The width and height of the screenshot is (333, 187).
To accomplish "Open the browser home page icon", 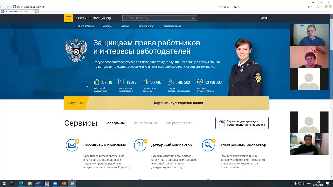I will pos(317,7).
